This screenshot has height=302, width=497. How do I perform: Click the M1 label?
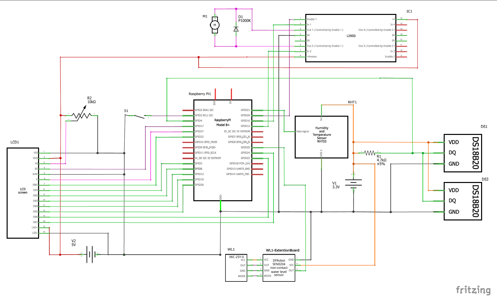(205, 16)
